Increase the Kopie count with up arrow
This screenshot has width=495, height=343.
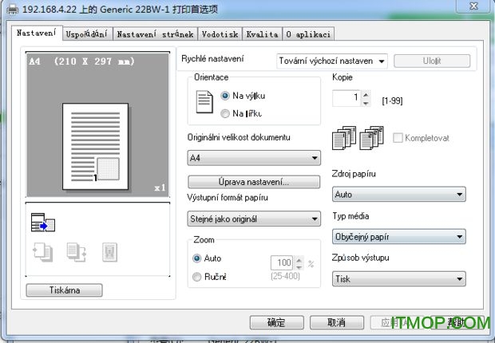click(x=366, y=94)
